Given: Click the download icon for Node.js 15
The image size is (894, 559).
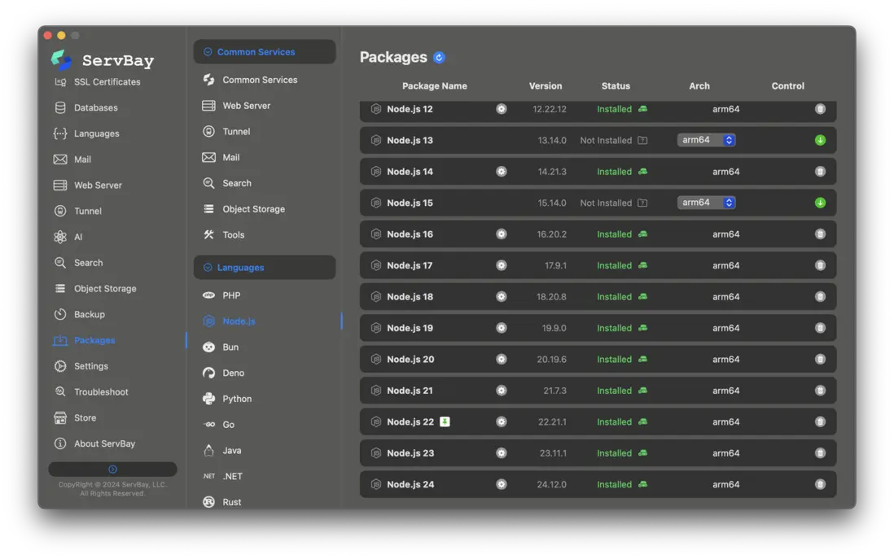Looking at the screenshot, I should [820, 203].
